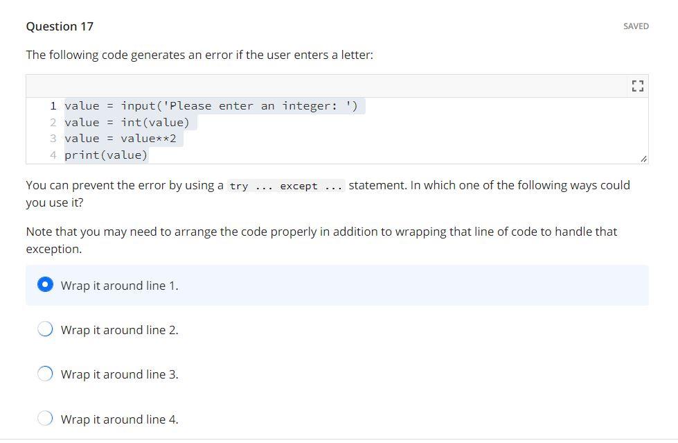
Task: Select answer option Wrap it around line 2
Action: click(x=45, y=329)
